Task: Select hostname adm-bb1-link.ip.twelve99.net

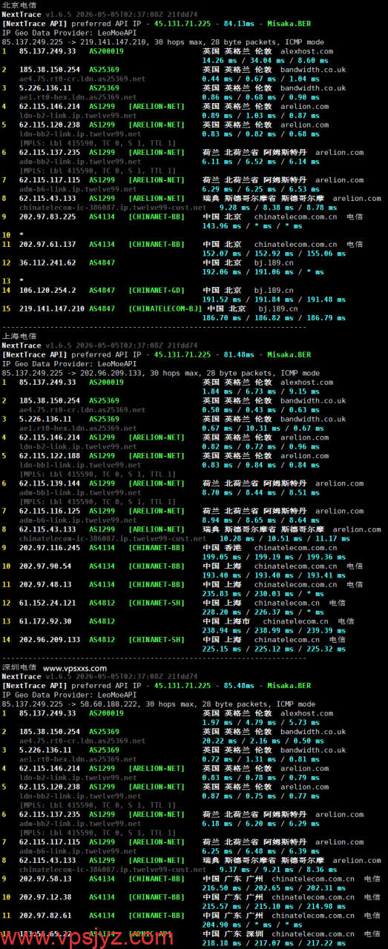Action: pos(80,492)
